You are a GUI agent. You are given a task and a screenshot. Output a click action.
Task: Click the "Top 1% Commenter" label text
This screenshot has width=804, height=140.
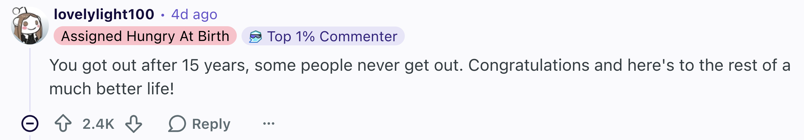click(332, 36)
